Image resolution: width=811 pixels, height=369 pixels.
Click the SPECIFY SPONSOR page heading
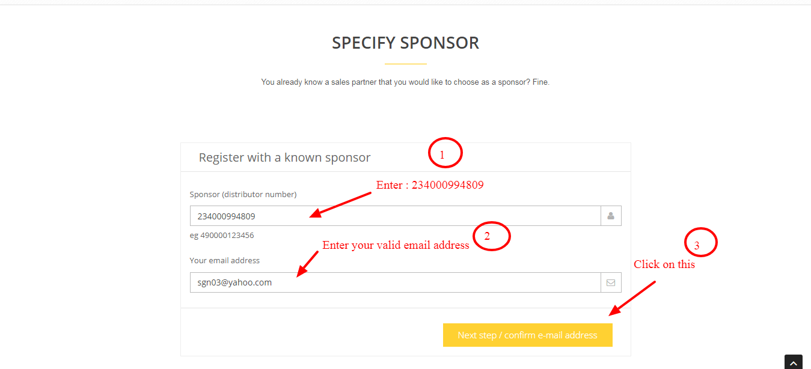coord(406,43)
